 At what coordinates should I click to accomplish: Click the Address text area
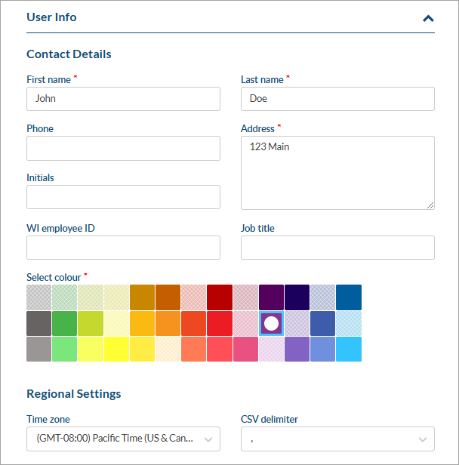click(x=337, y=173)
